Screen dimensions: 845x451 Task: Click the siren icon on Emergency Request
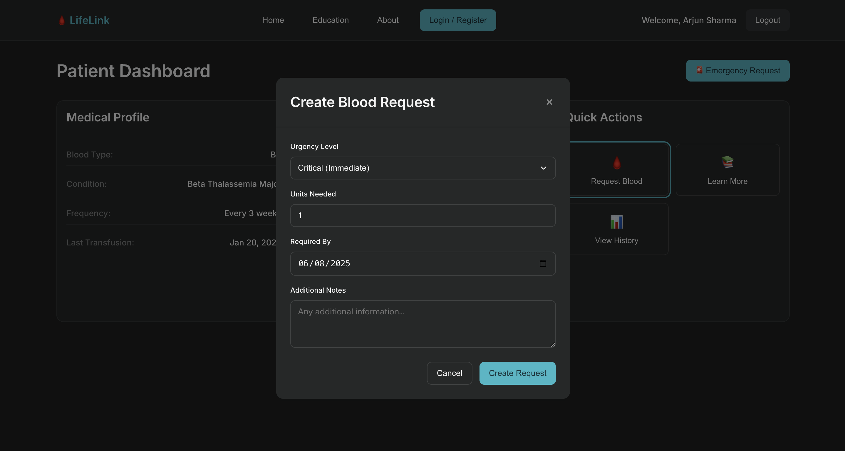699,70
